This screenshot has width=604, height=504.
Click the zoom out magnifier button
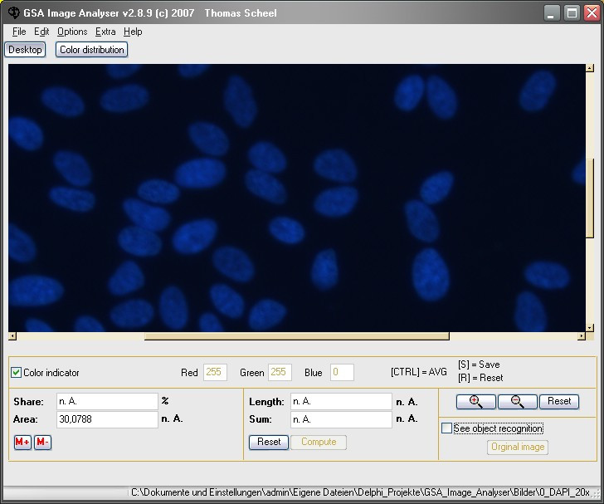tap(517, 401)
